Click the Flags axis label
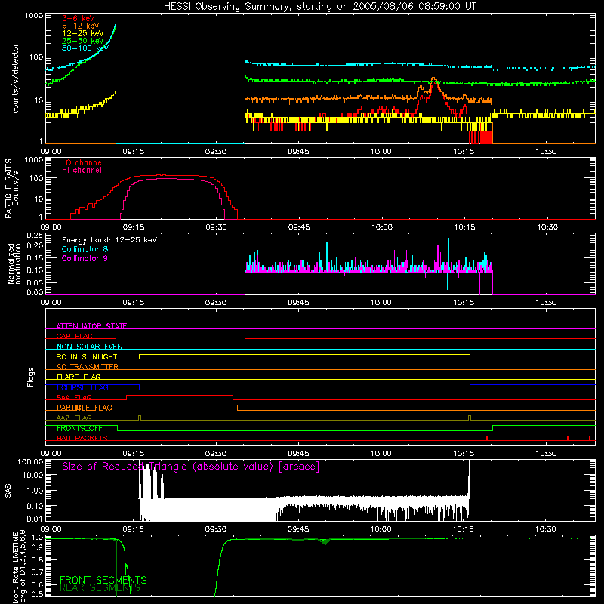The width and height of the screenshot is (604, 604). click(x=31, y=377)
